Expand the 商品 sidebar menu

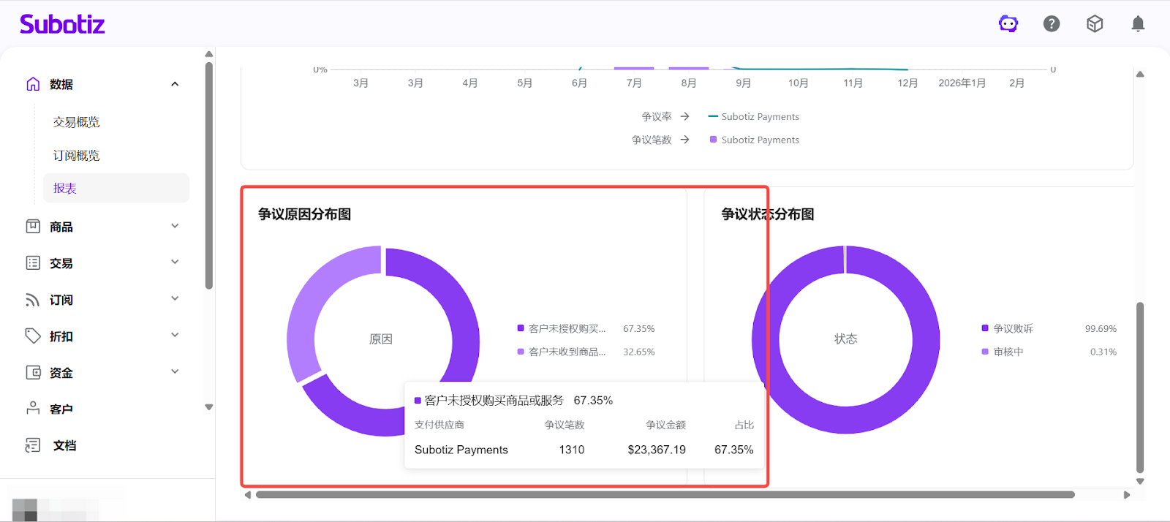(175, 226)
